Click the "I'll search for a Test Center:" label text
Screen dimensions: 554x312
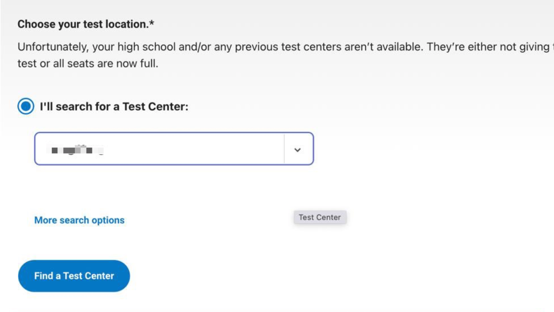114,107
